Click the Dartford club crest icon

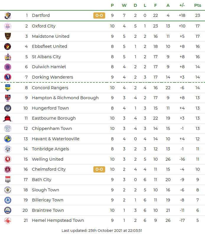8,16
